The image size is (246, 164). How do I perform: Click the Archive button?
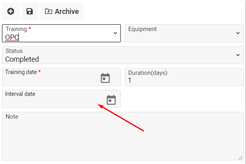(x=62, y=12)
